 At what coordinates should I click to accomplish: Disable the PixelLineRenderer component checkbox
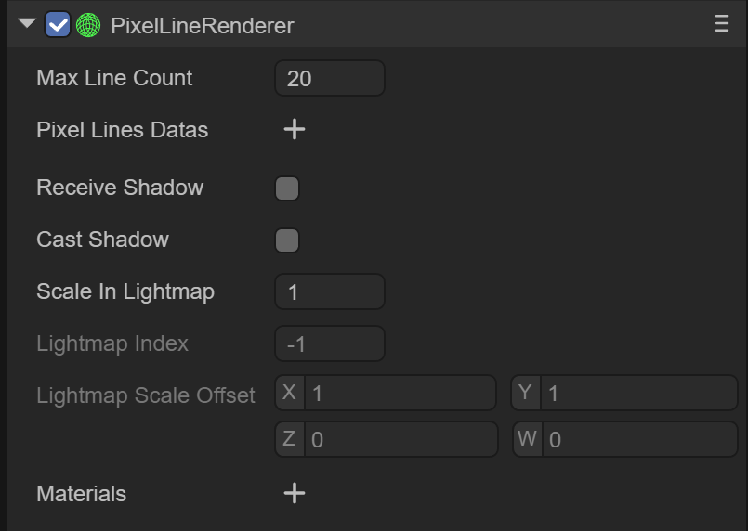58,25
